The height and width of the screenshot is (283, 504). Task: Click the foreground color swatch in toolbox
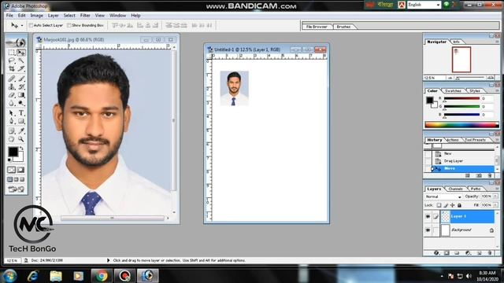[x=13, y=152]
